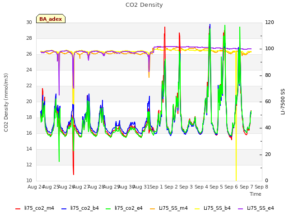Click the BA_adex label badge
Viewport: 289px width, 217px height.
(x=51, y=19)
